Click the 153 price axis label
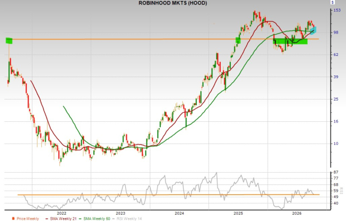 (x=337, y=10)
